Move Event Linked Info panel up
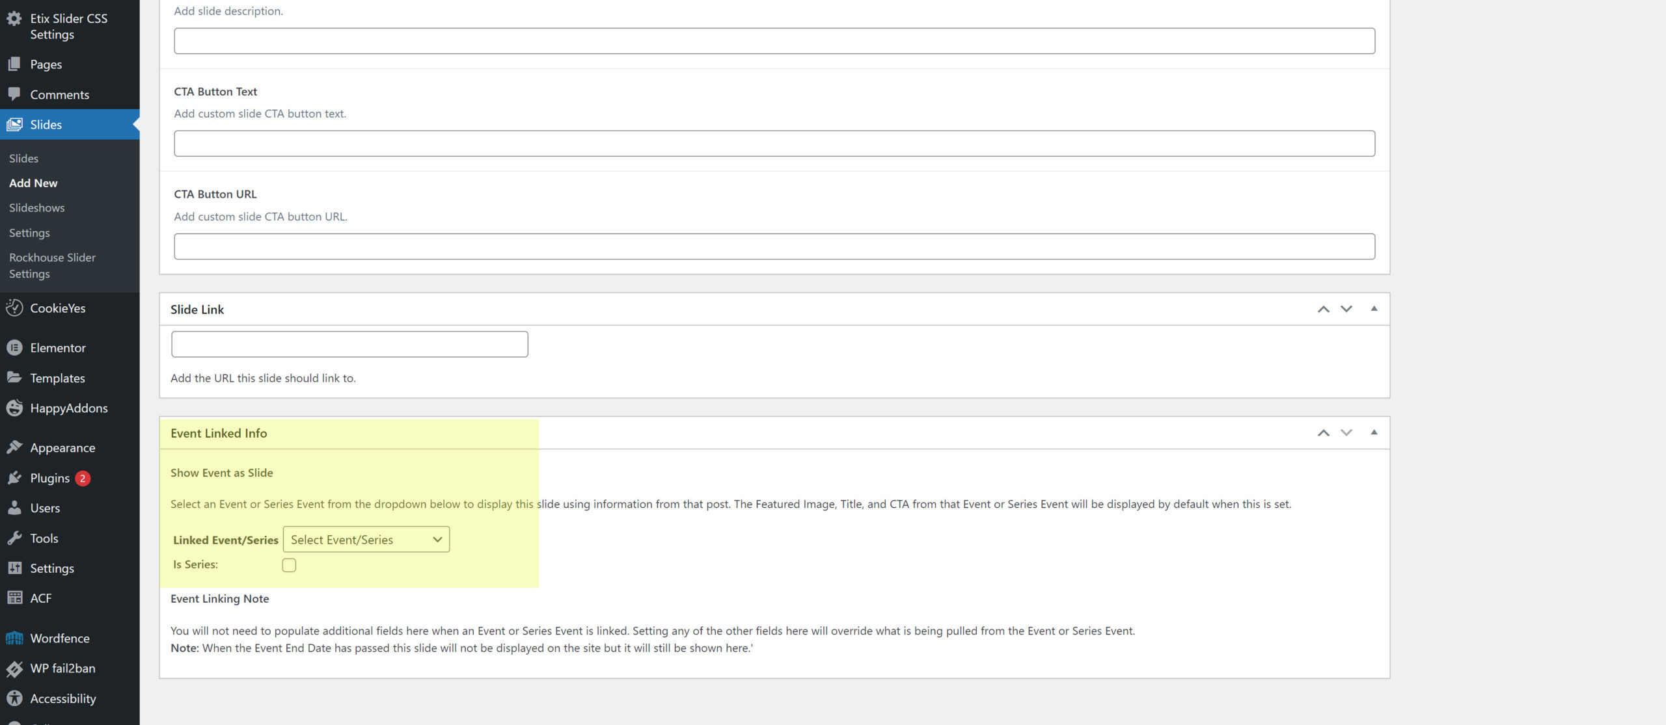Image resolution: width=1666 pixels, height=725 pixels. [x=1323, y=433]
